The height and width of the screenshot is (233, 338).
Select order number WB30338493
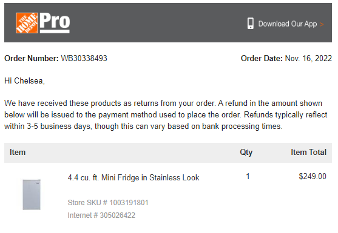[x=84, y=58]
